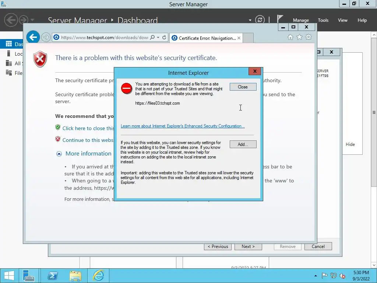
Task: Open File Explorer from the taskbar
Action: pos(75,276)
